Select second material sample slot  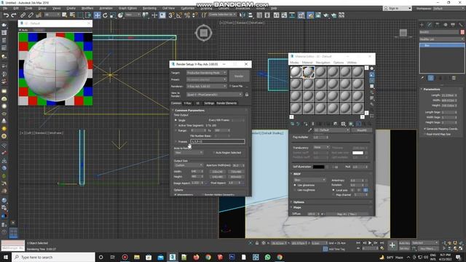tap(308, 72)
